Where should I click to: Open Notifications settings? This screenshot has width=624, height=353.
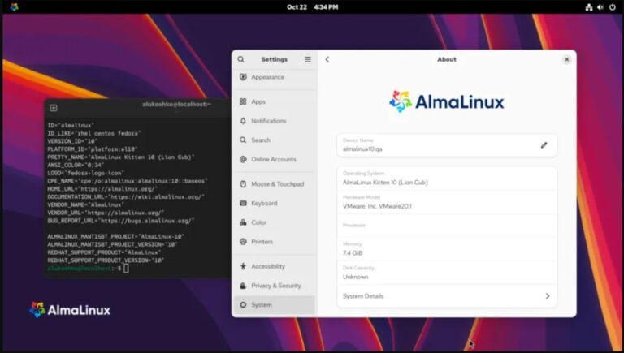click(x=275, y=121)
